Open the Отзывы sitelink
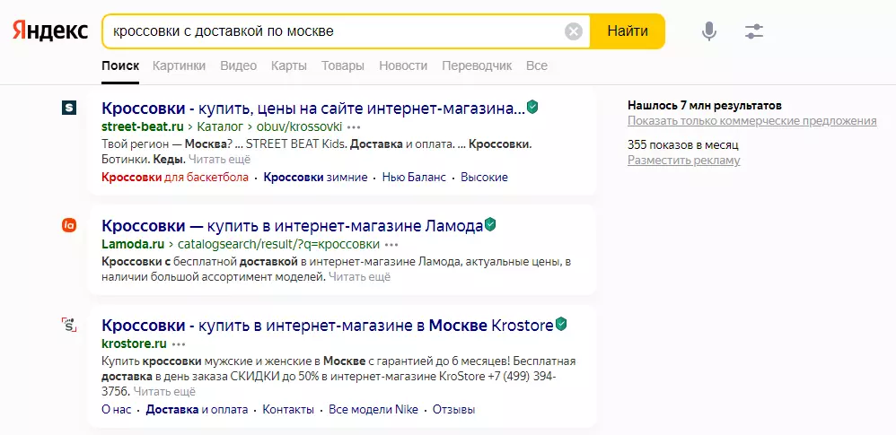The width and height of the screenshot is (896, 435). tap(453, 409)
